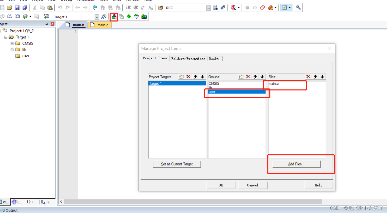Launch the Pack Installer
The width and height of the screenshot is (387, 213).
point(144,17)
